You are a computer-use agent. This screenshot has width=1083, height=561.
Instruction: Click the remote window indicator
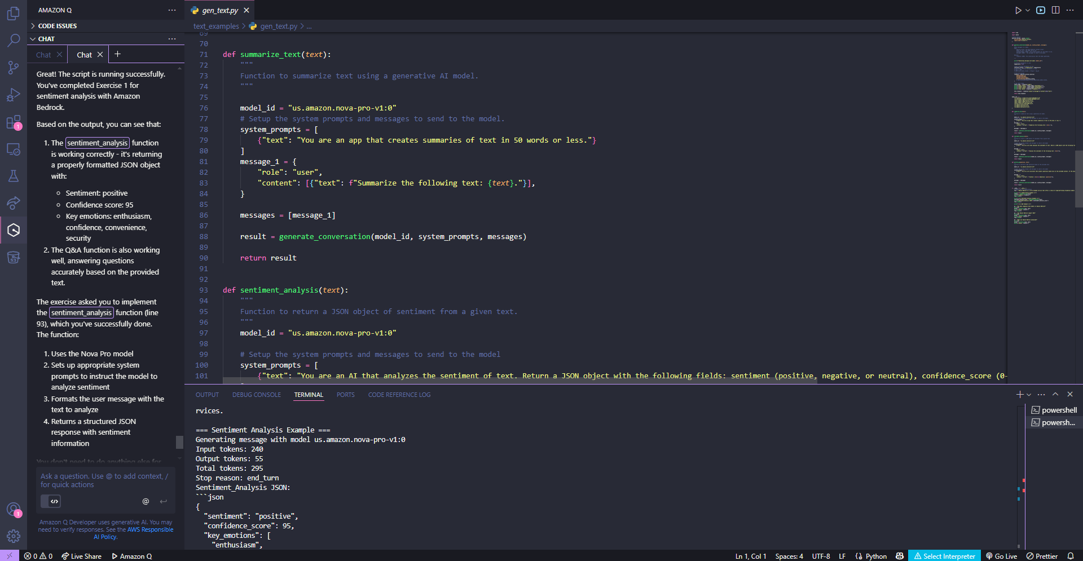(10, 556)
